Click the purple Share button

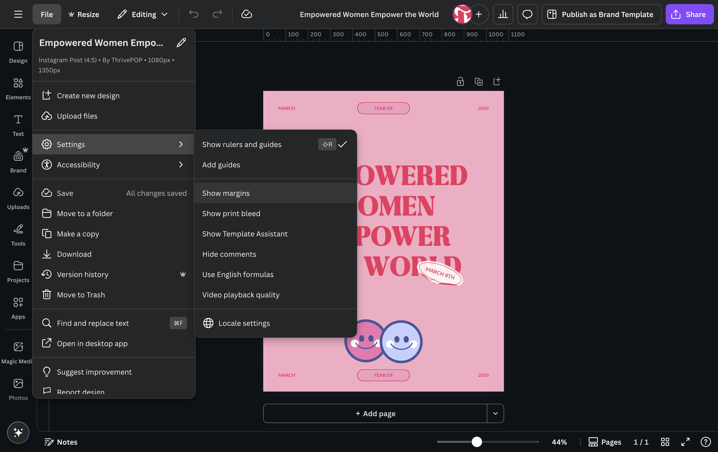(689, 14)
